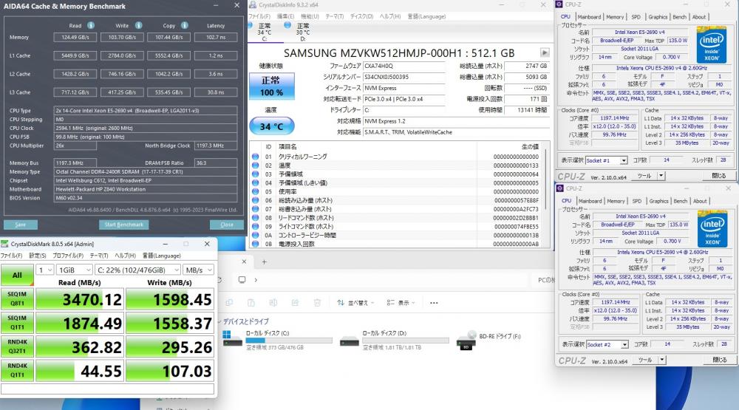Click Start Benchmark in AIDA64
Screen dimensions: 739x410
coord(124,225)
